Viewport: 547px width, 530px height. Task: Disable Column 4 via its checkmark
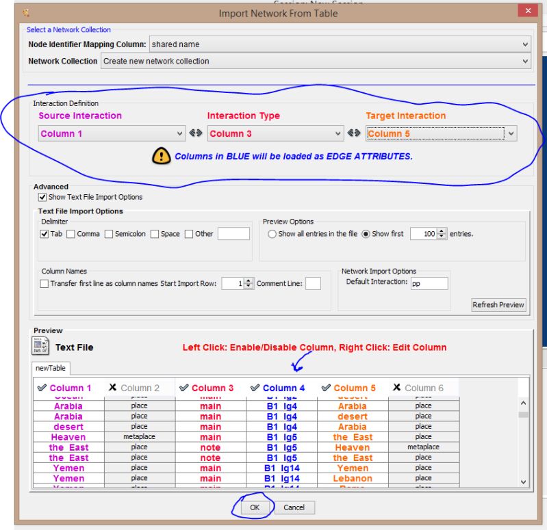255,388
